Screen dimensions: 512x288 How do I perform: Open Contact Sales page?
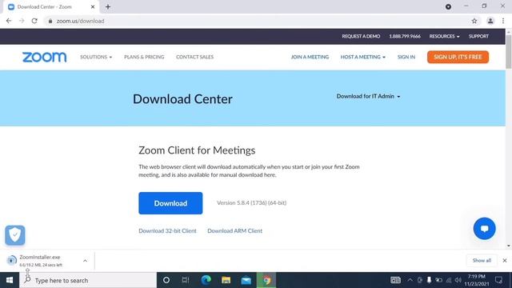pyautogui.click(x=194, y=57)
